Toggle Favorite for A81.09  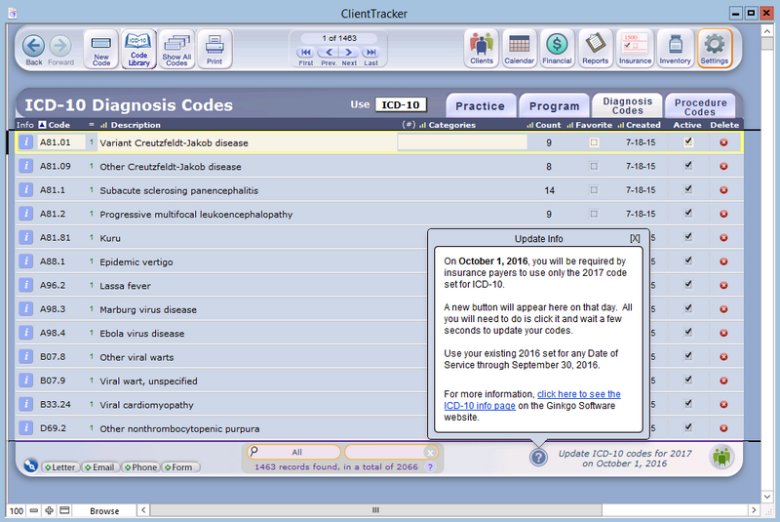point(594,166)
